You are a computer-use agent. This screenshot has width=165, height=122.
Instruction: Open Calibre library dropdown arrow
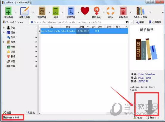(150, 12)
